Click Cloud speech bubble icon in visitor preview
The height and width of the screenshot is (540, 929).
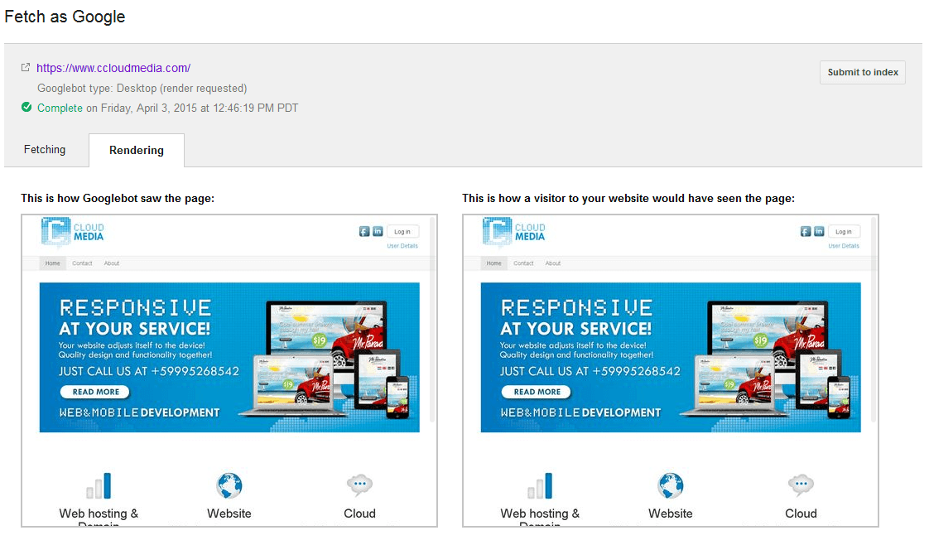click(801, 485)
